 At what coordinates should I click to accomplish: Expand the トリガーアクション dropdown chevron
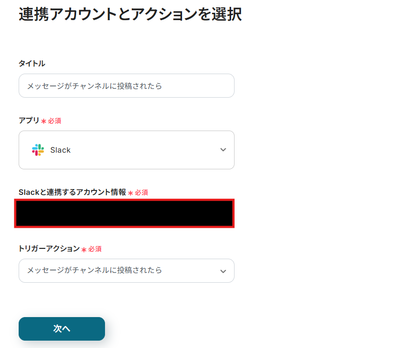(223, 271)
